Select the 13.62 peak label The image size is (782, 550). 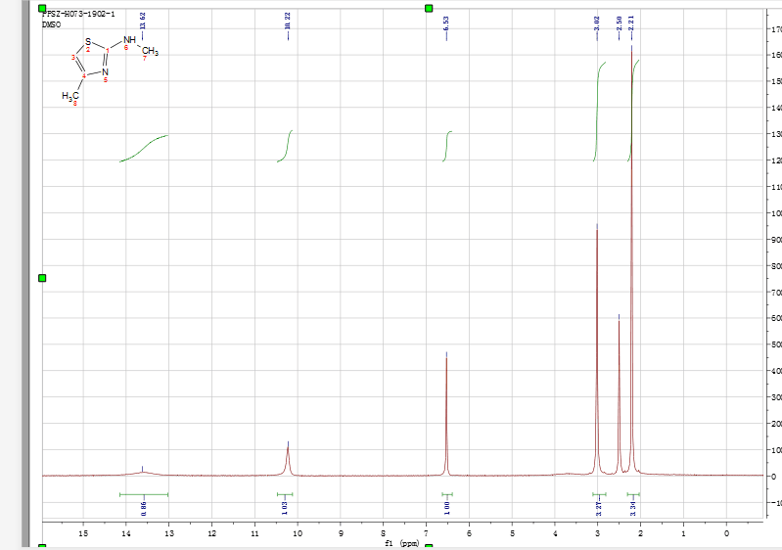[143, 22]
